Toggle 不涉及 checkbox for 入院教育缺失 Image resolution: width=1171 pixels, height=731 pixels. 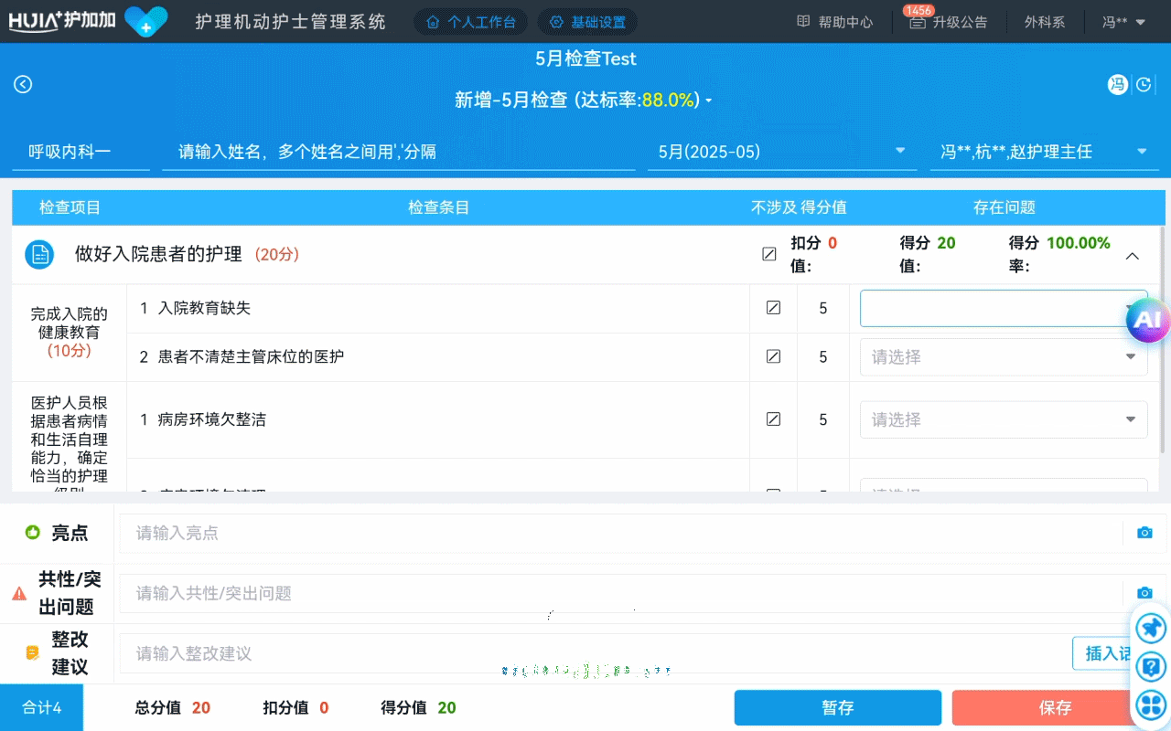pyautogui.click(x=773, y=309)
